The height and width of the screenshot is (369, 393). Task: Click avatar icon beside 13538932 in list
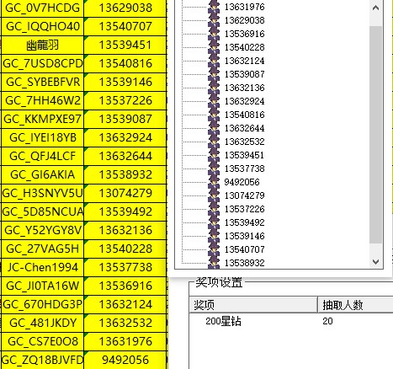click(x=214, y=263)
